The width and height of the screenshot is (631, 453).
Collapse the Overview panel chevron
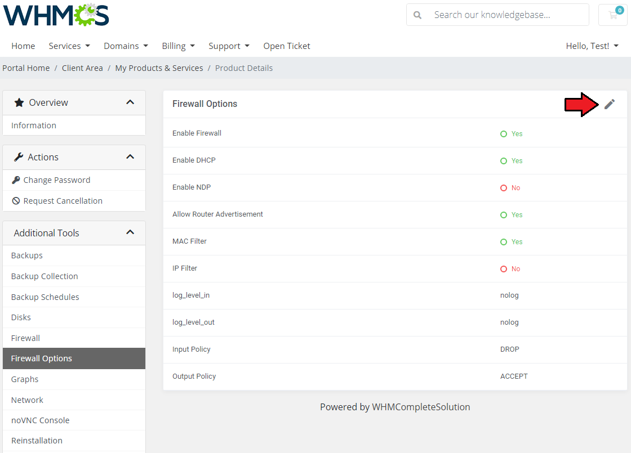click(x=130, y=102)
